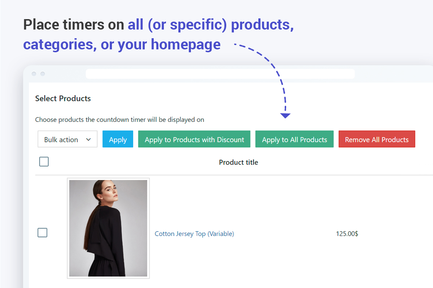
Task: Check the Cotton Jersey Top row checkbox
Action: [x=43, y=233]
